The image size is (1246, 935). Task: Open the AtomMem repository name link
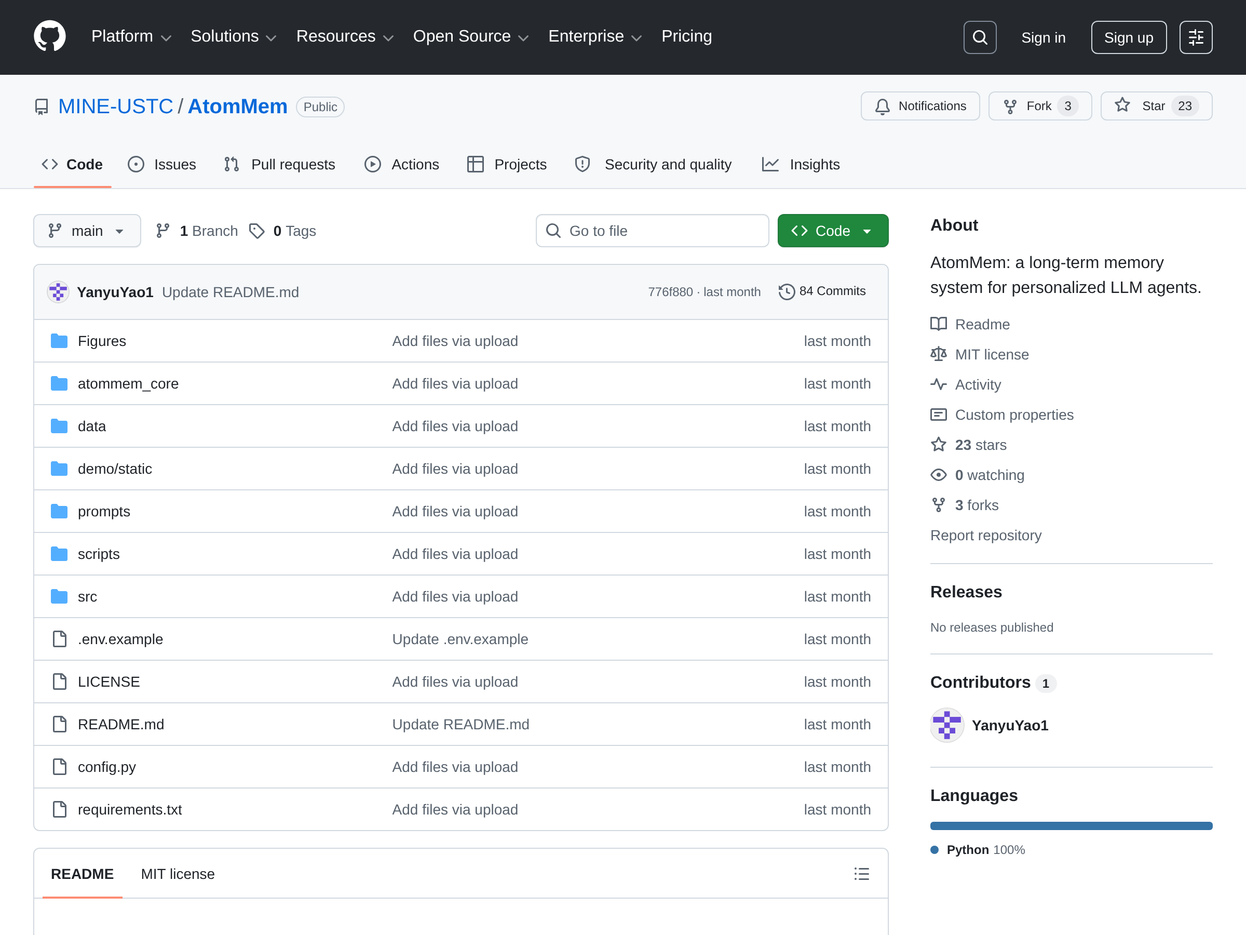[x=238, y=106]
